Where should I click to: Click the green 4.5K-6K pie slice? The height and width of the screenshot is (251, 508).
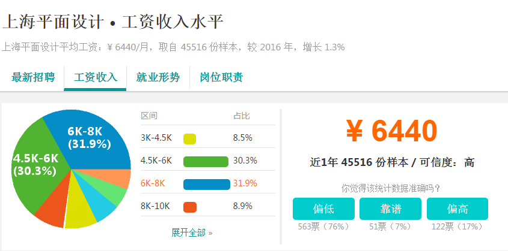coord(39,165)
